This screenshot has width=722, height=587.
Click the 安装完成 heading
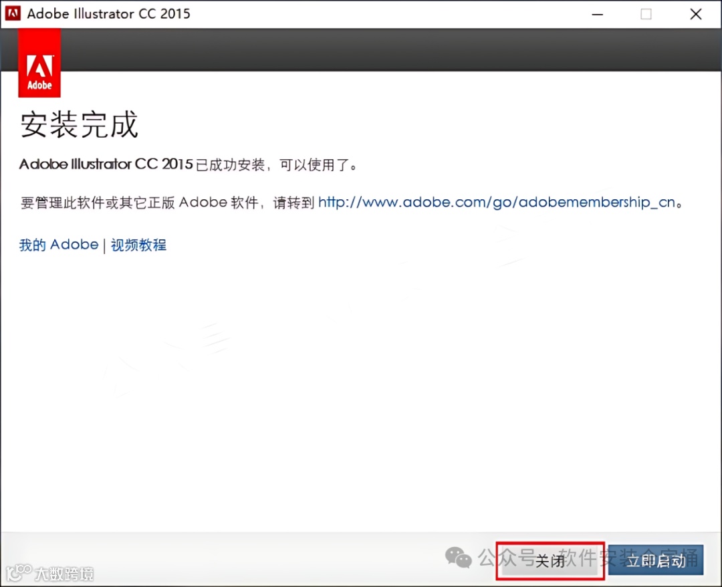(x=79, y=124)
